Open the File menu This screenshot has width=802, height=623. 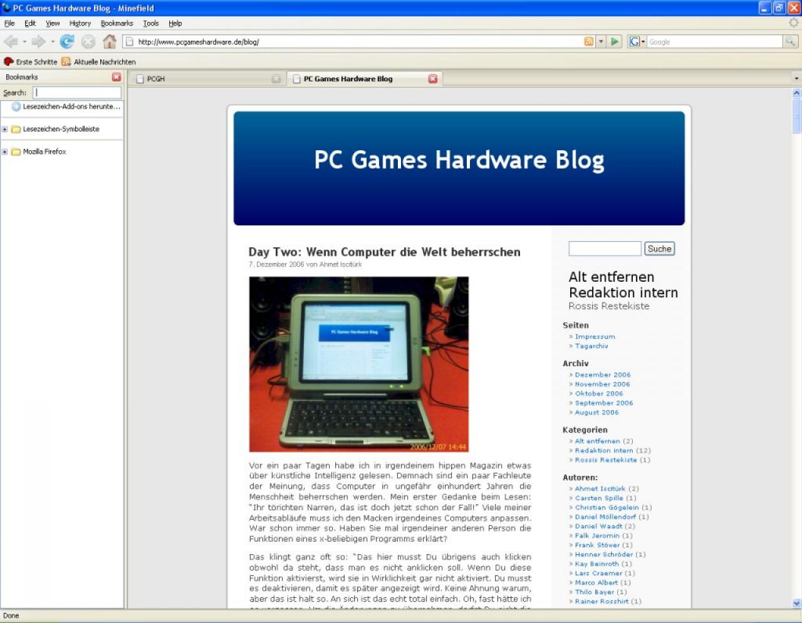(9, 23)
